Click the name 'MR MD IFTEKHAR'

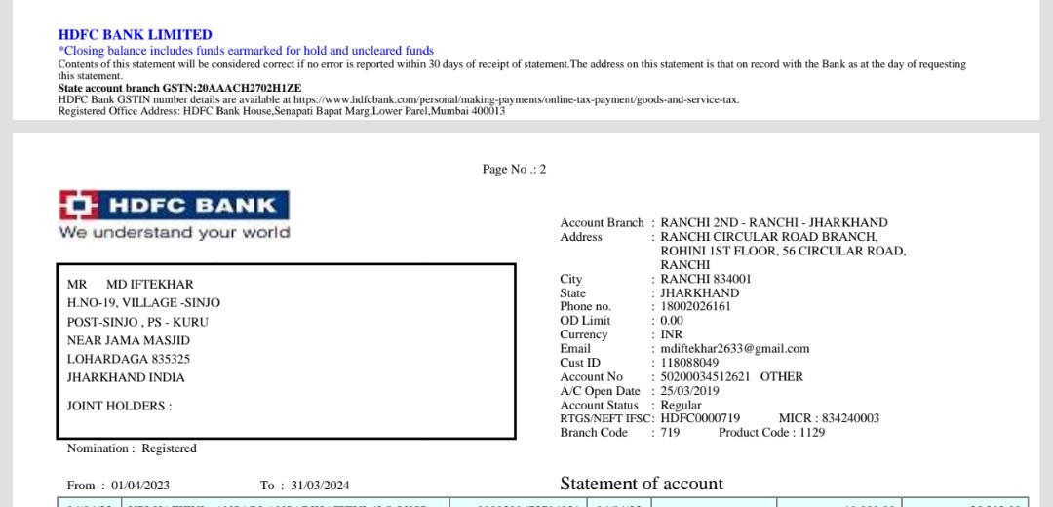(131, 285)
